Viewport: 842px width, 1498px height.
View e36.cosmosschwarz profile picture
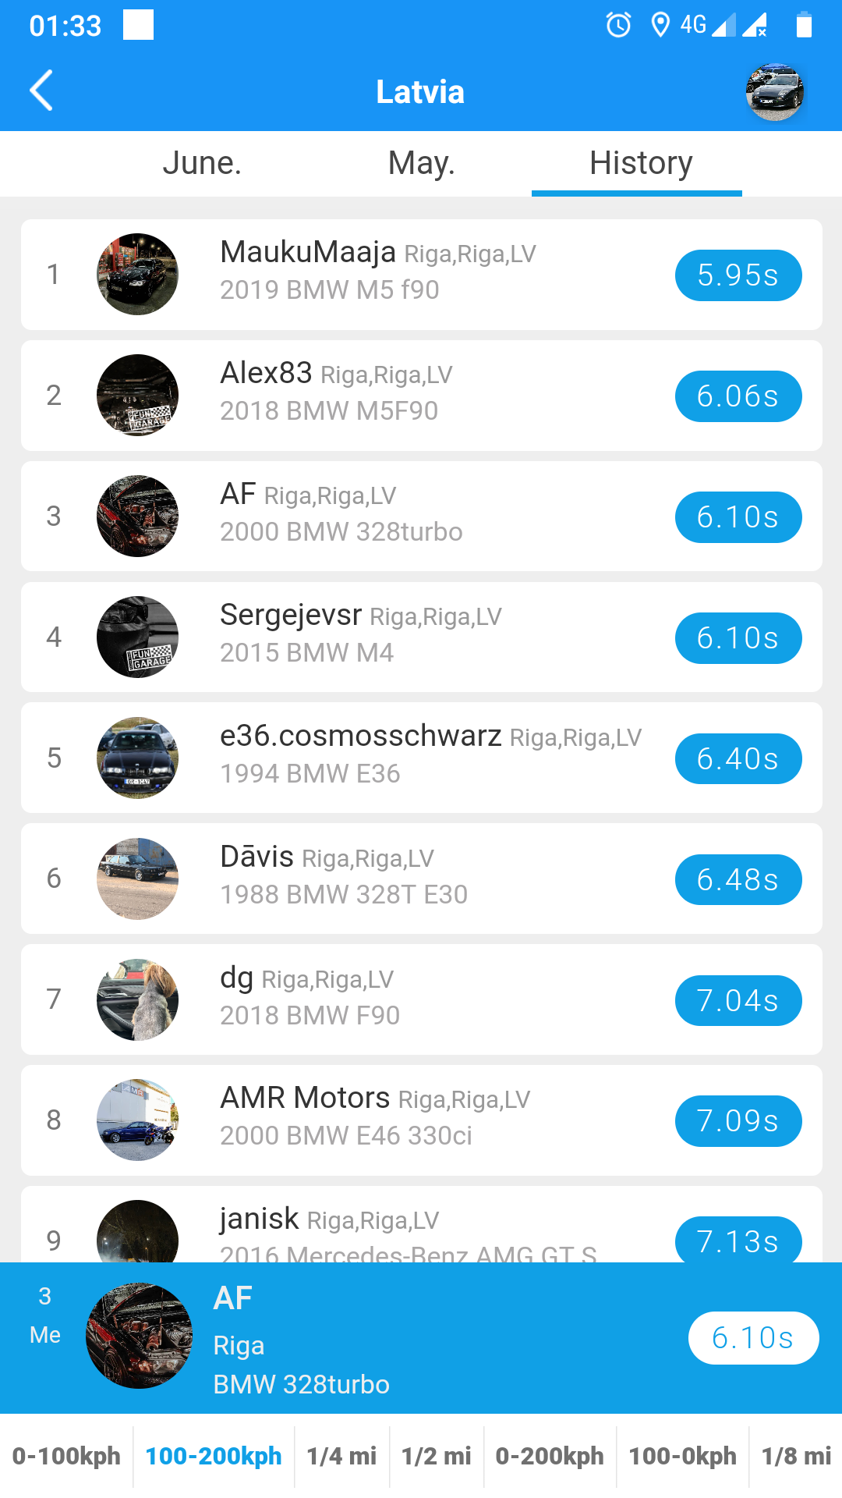(x=137, y=758)
